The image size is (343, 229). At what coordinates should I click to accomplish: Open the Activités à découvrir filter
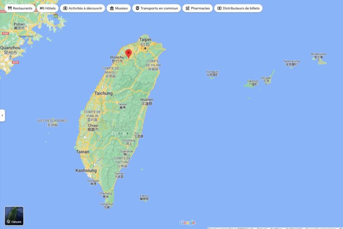point(83,8)
